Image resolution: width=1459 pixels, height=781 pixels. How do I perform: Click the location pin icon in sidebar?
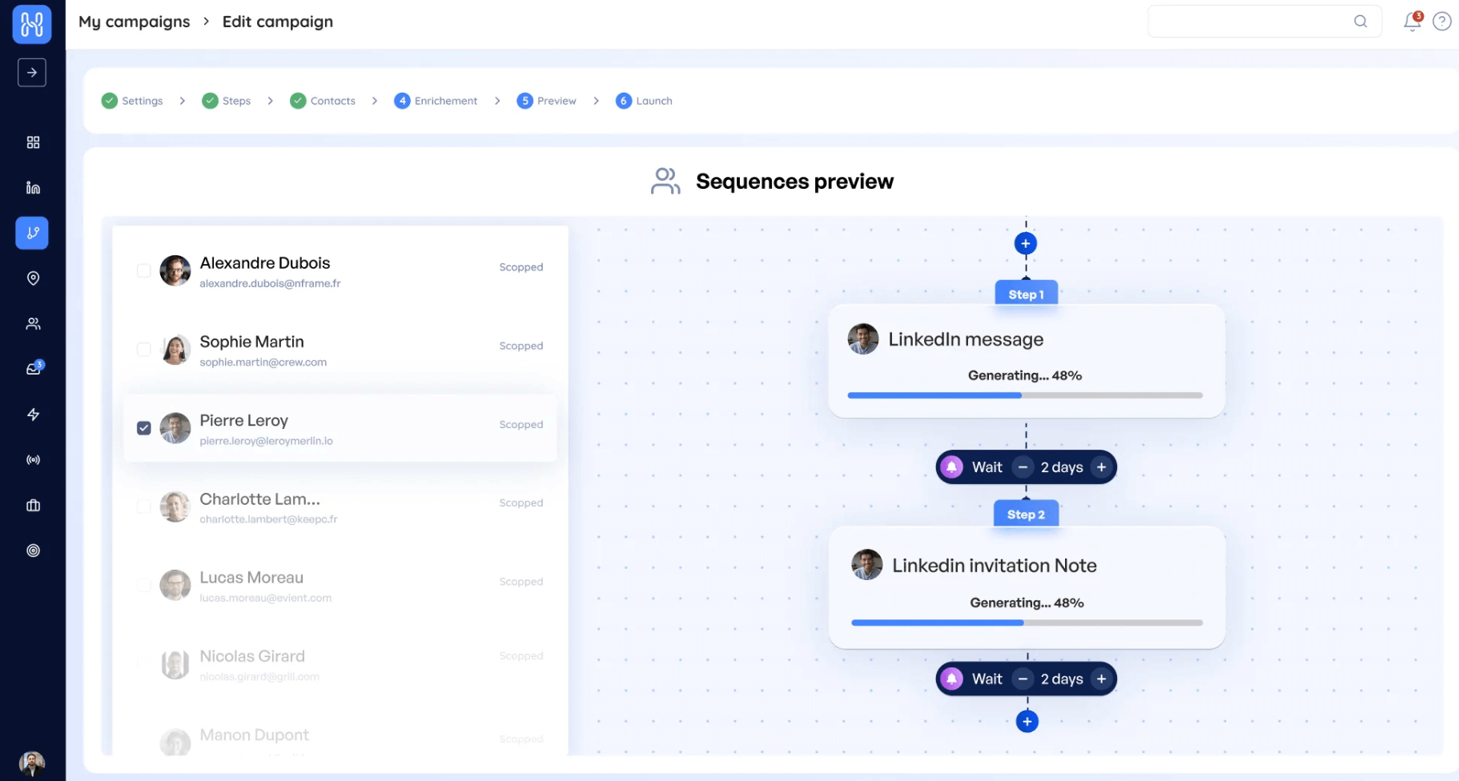pyautogui.click(x=33, y=278)
